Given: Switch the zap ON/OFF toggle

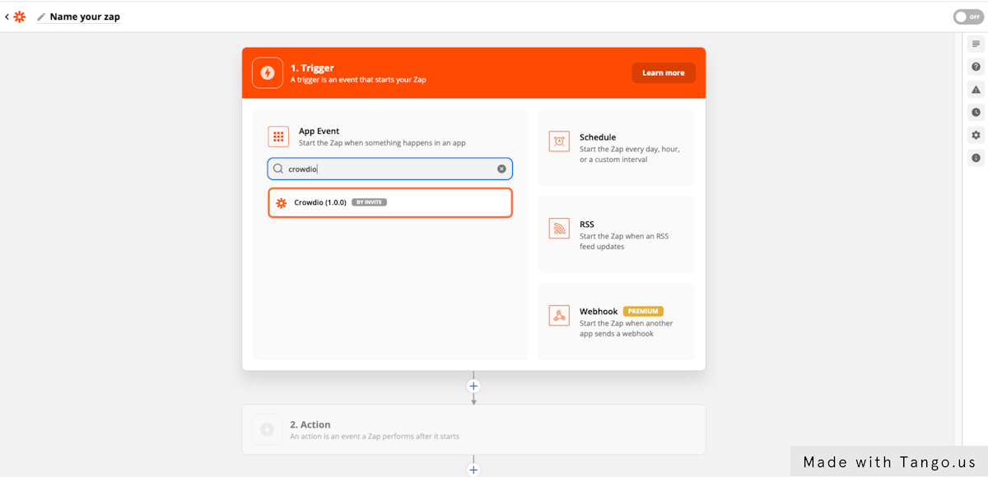Looking at the screenshot, I should 968,16.
